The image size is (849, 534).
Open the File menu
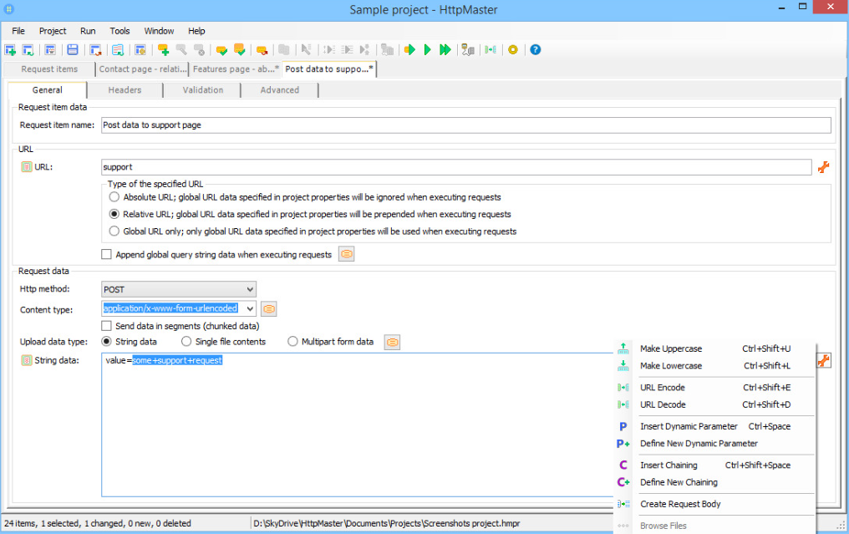[18, 31]
